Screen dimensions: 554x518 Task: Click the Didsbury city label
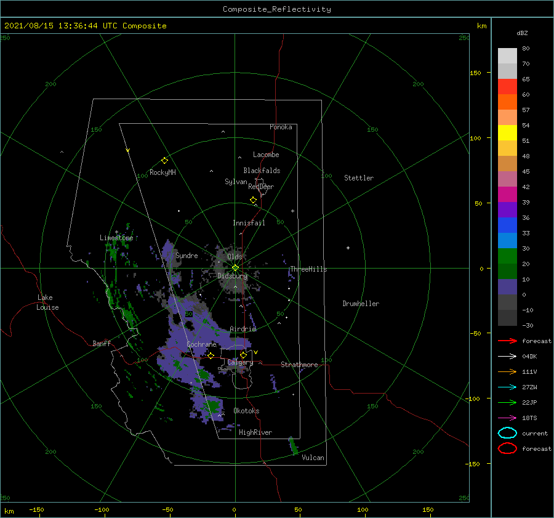click(x=233, y=276)
